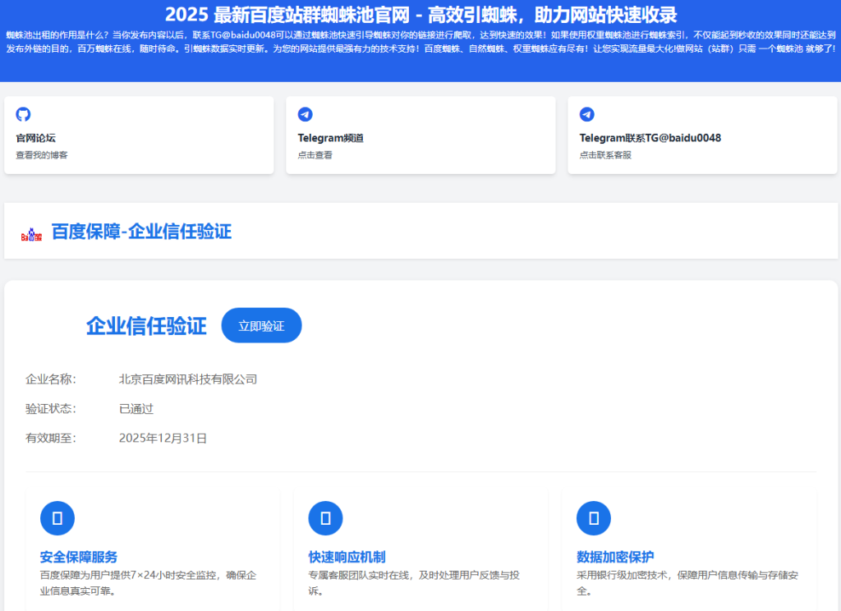
Task: Open Telegram联系TG@baidu0048 contact link
Action: [x=650, y=138]
